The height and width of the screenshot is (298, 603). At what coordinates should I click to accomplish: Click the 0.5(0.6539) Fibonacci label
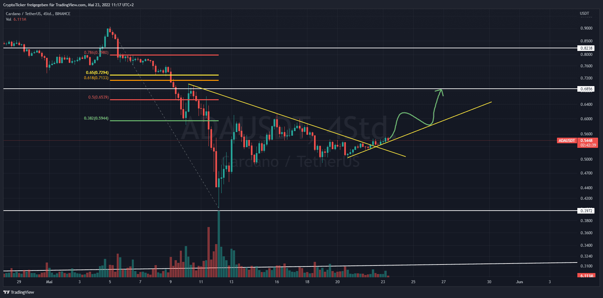pos(98,97)
